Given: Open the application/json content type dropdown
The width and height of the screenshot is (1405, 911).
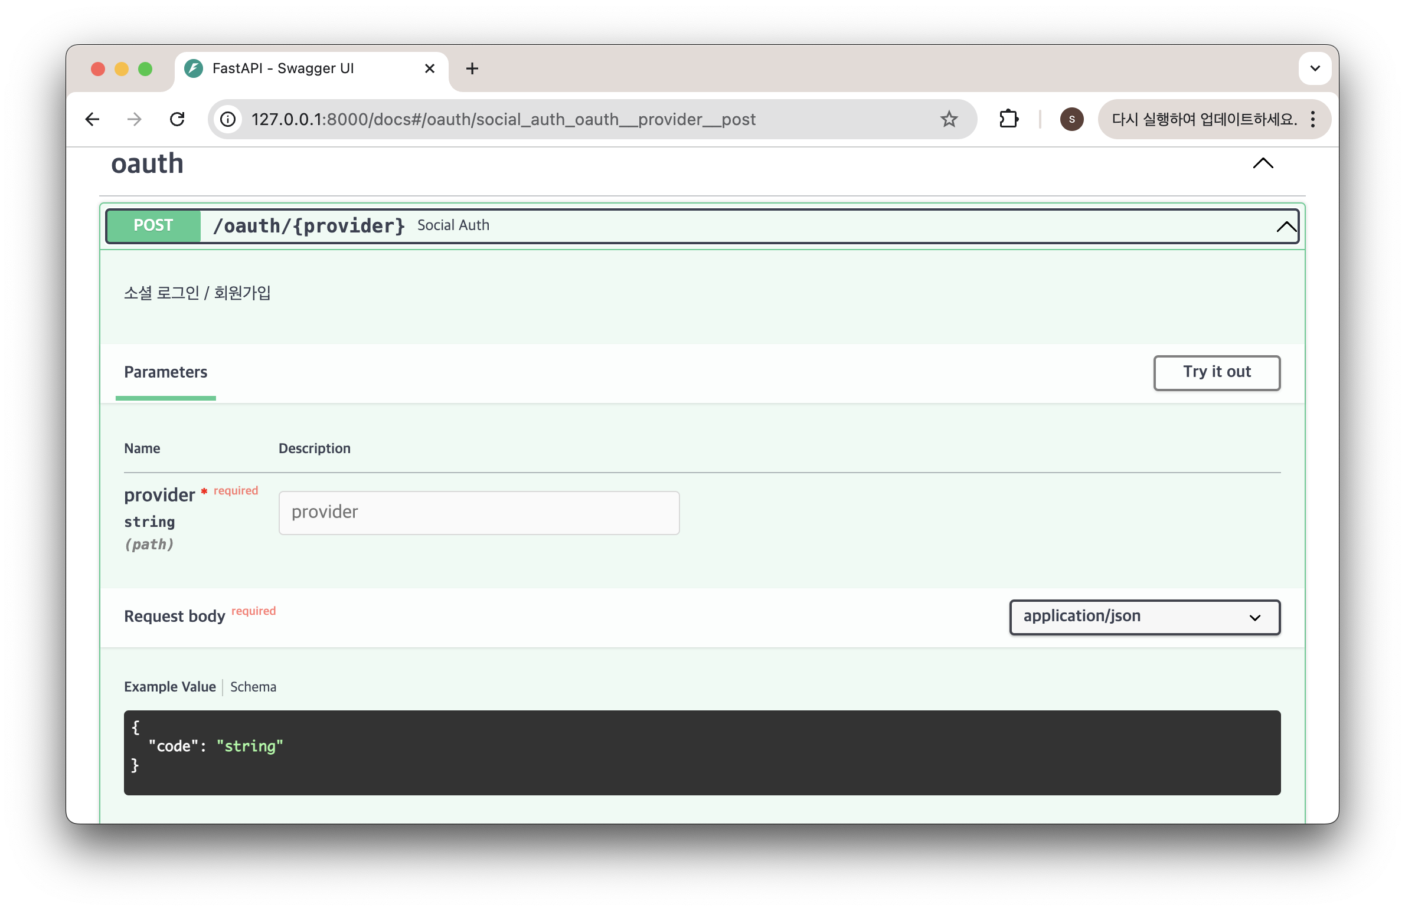Looking at the screenshot, I should pos(1144,617).
